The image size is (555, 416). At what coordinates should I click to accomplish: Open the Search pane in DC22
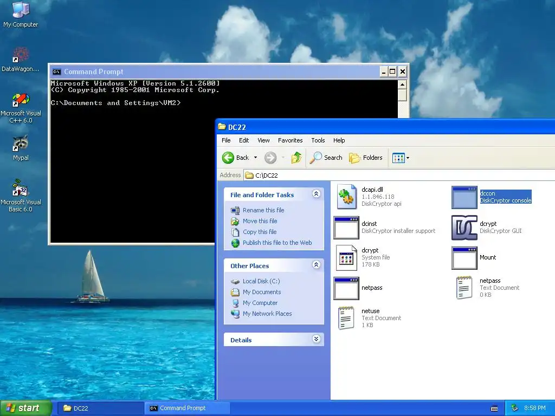pyautogui.click(x=326, y=158)
